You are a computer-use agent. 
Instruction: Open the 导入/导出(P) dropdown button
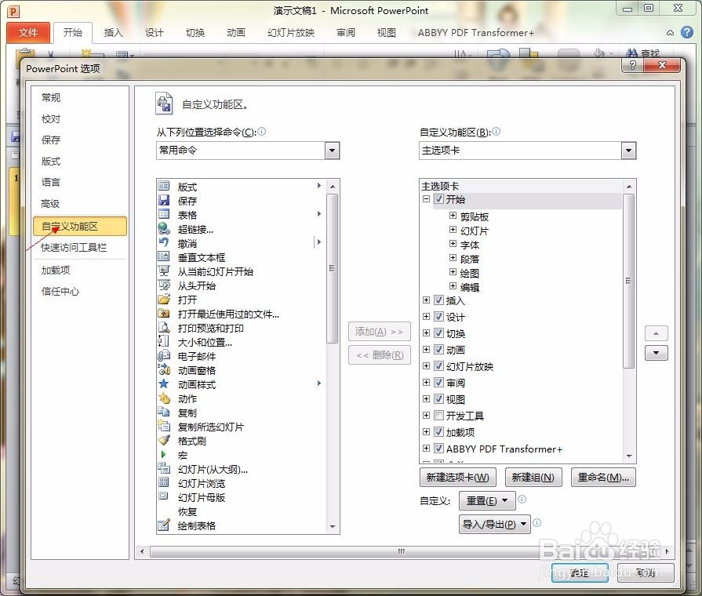coord(495,524)
